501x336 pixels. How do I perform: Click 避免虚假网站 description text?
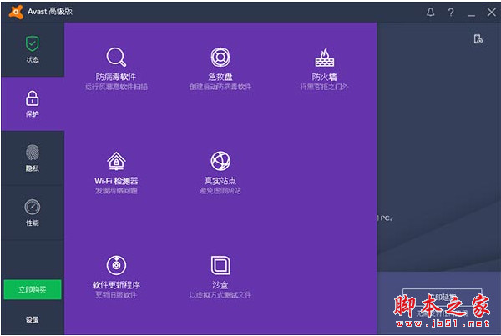(220, 191)
